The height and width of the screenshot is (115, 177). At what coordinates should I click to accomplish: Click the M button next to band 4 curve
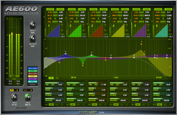127,25
